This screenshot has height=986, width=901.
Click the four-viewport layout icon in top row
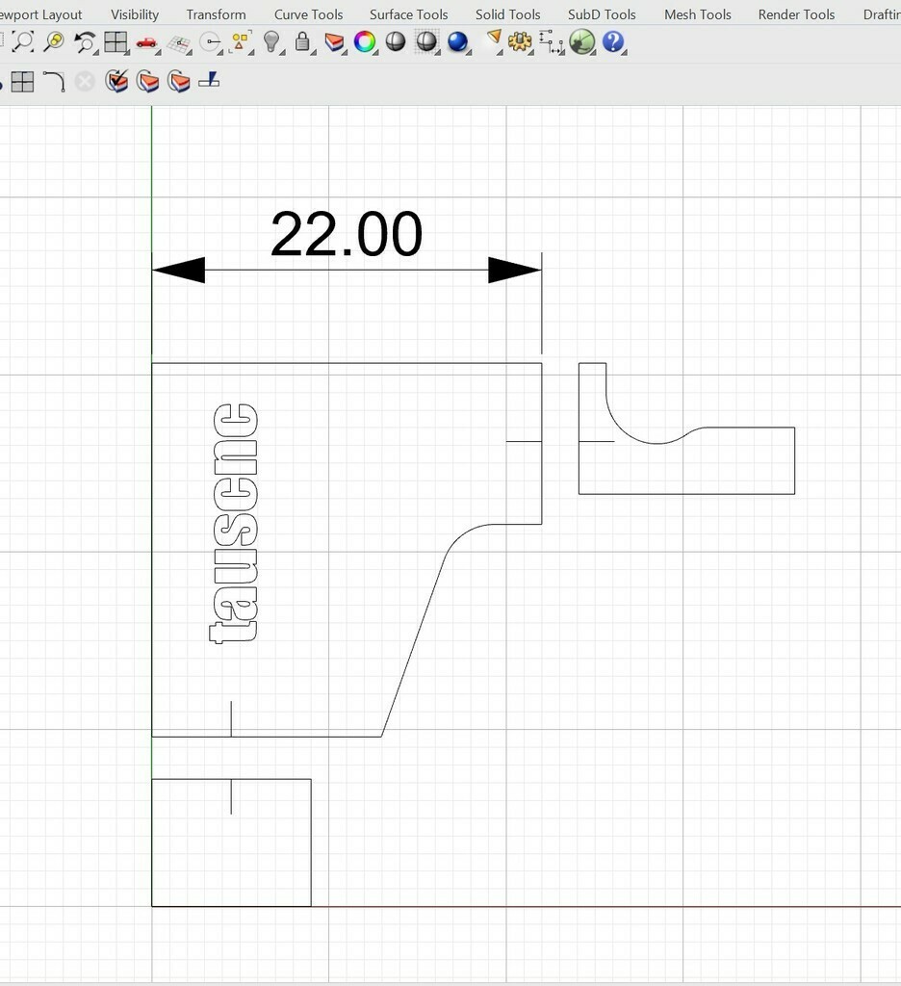tap(116, 42)
